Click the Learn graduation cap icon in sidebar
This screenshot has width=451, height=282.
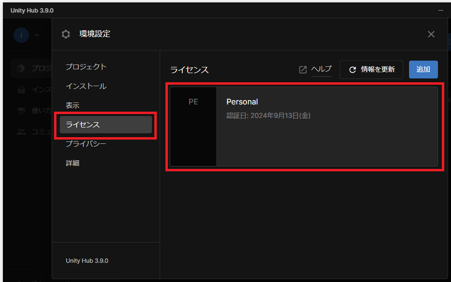(x=21, y=111)
